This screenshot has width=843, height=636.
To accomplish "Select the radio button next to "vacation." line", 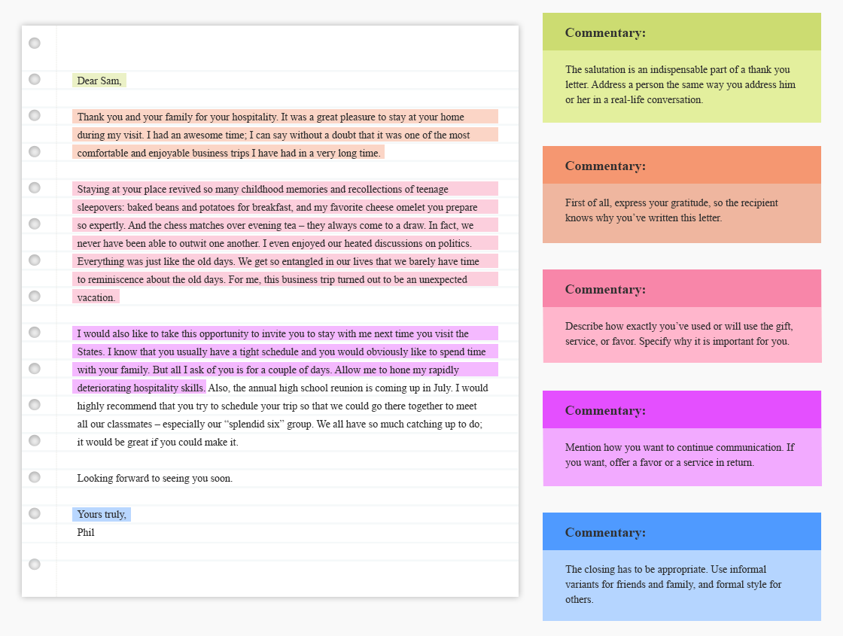I will coord(33,296).
